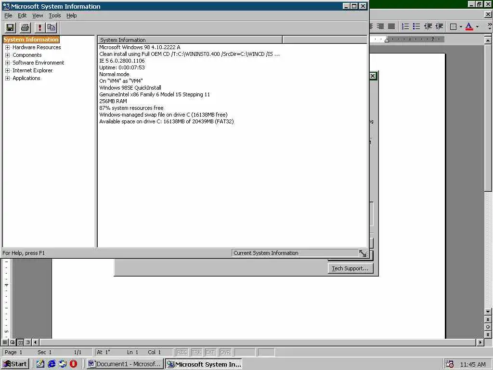Open the Help menu in System Information
The width and height of the screenshot is (493, 370).
point(71,15)
